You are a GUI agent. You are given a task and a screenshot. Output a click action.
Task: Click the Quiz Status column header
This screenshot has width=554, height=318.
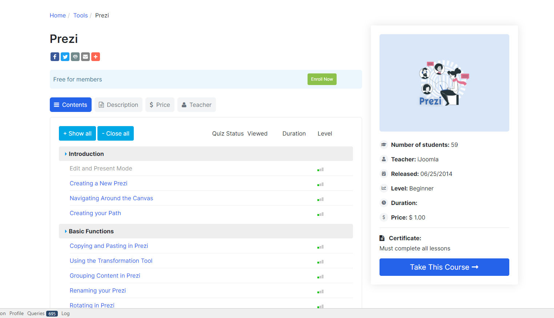228,133
